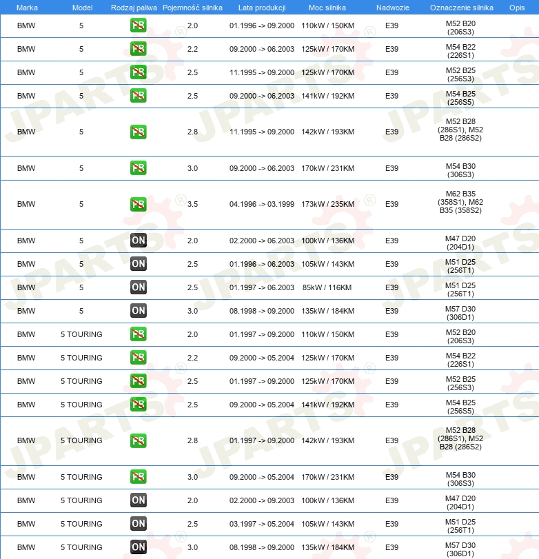Select the PB fuel icon for BMW 5 2.5 125kW
The image size is (539, 559).
[x=139, y=72]
